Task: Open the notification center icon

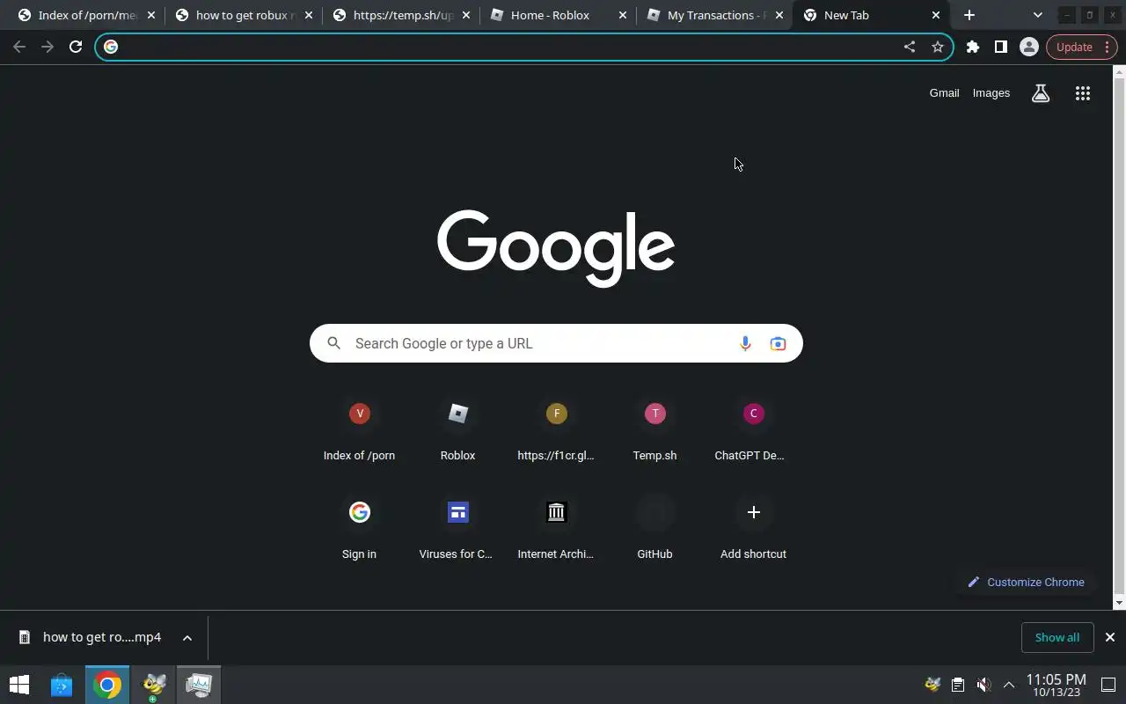Action: tap(1108, 685)
